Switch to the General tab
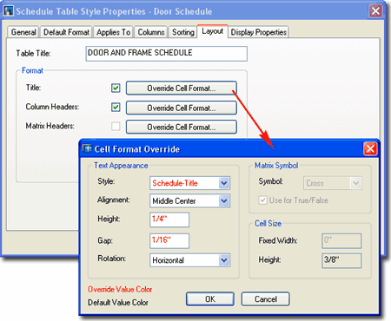391x321 pixels. pos(23,32)
